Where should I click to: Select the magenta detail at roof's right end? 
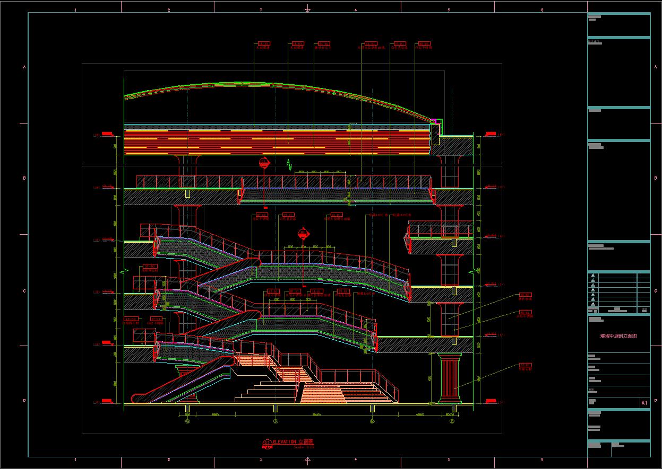[434, 121]
